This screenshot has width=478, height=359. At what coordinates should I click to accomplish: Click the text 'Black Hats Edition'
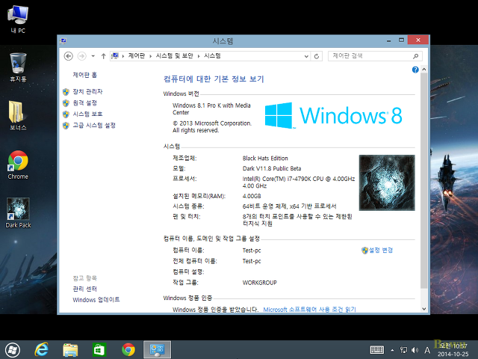(x=265, y=158)
